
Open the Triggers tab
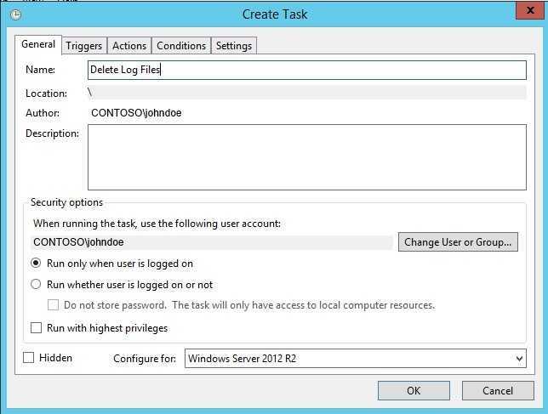tap(84, 46)
